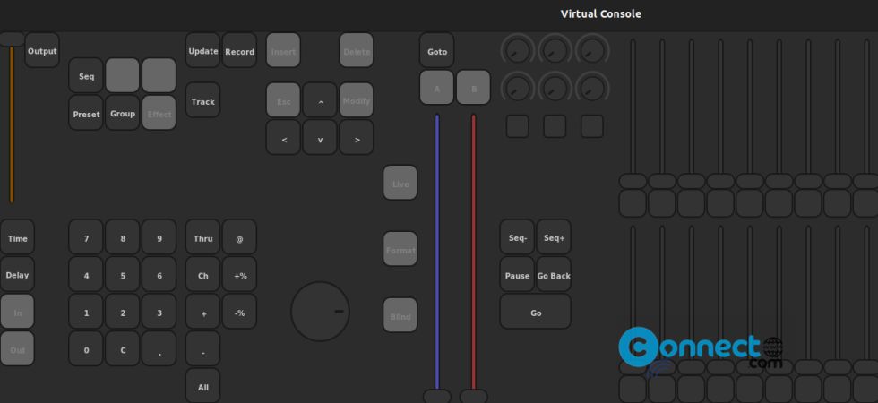Click the minus key
This screenshot has height=403, width=878.
point(202,348)
